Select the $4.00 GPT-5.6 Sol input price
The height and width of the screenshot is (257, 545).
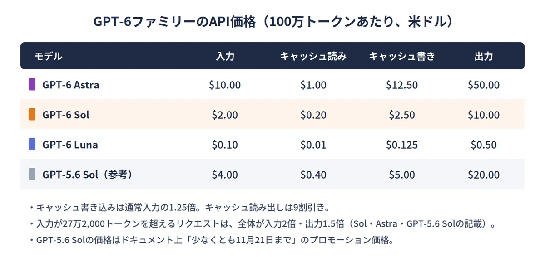tap(225, 175)
